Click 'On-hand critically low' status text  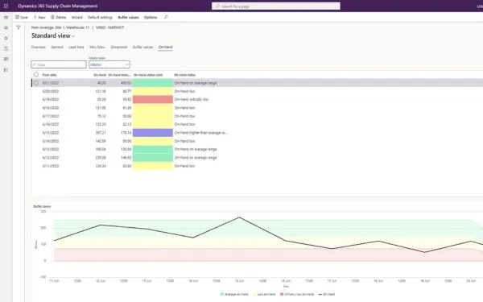(x=192, y=100)
